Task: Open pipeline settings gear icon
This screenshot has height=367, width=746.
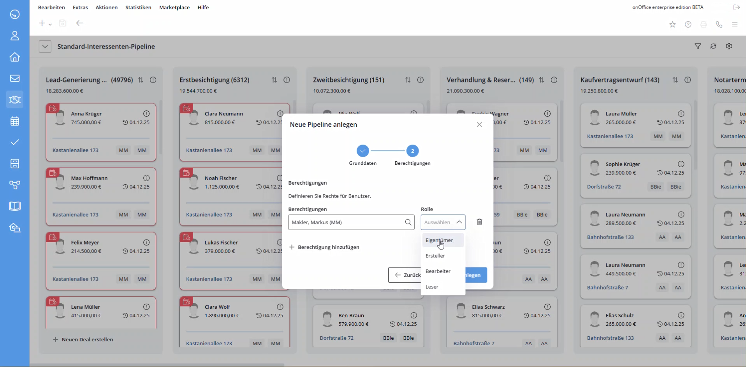Action: click(x=729, y=46)
